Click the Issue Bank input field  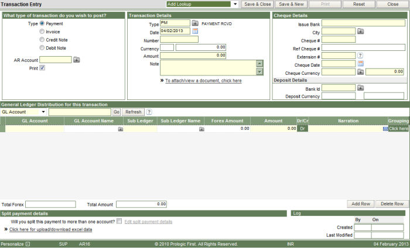(363, 23)
